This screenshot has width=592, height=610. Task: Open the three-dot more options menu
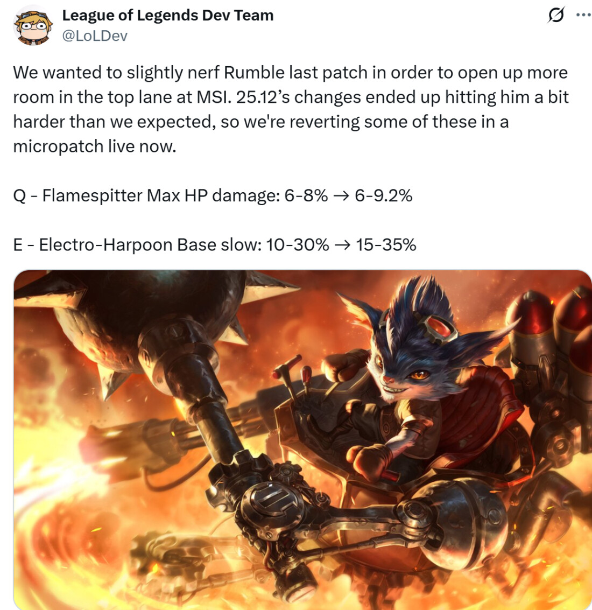pyautogui.click(x=583, y=15)
